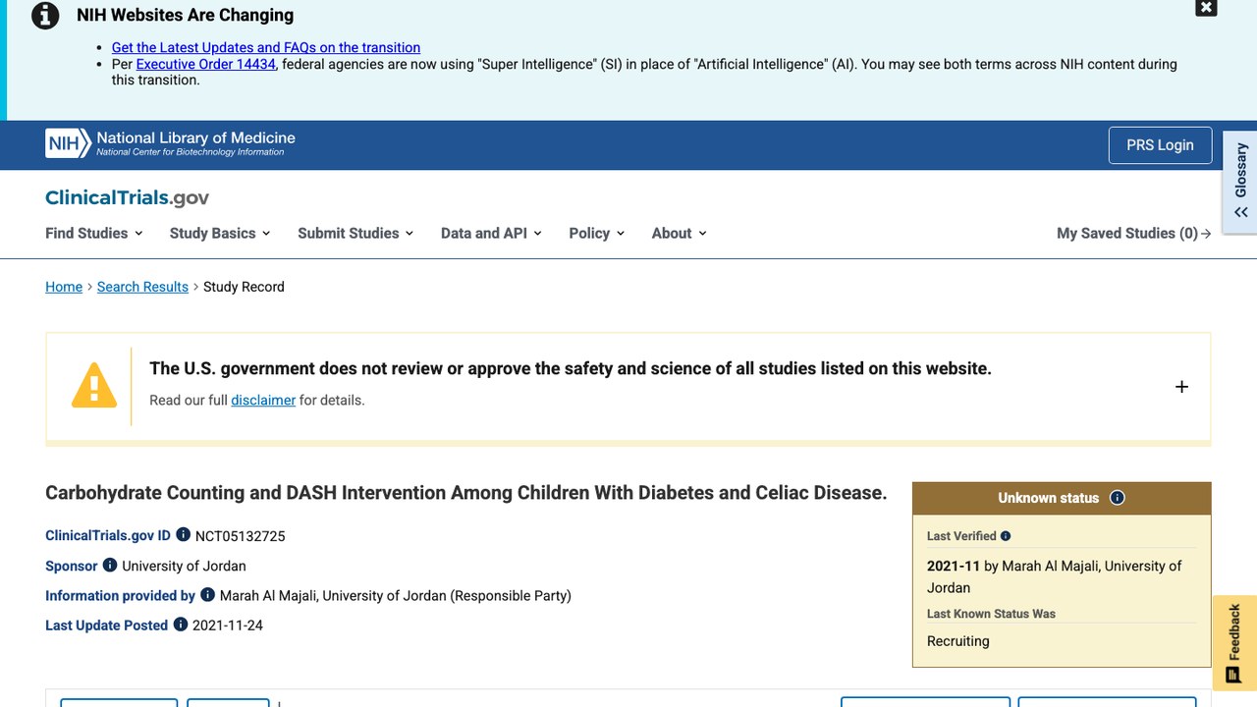Open the Policy menu

pos(597,233)
